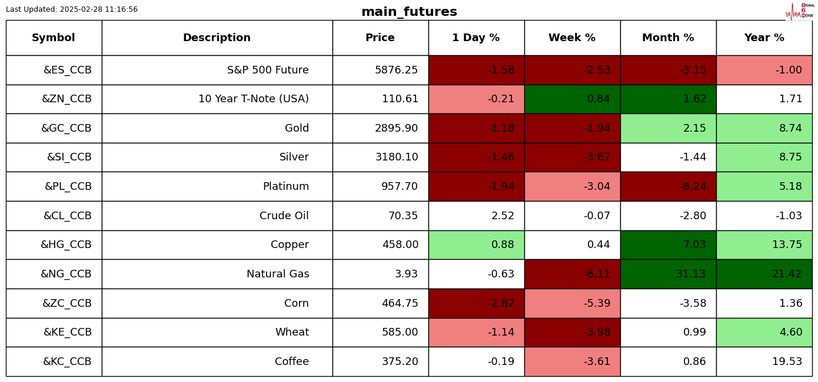Select the Price column header
The image size is (818, 382).
coord(380,38)
